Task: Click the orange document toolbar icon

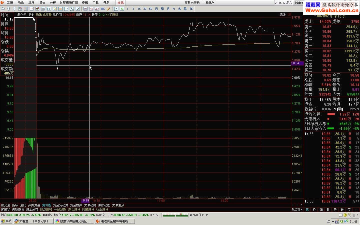Action: pos(60,9)
